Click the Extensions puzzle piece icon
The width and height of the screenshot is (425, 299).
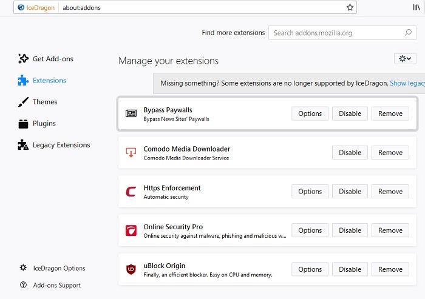coord(23,80)
